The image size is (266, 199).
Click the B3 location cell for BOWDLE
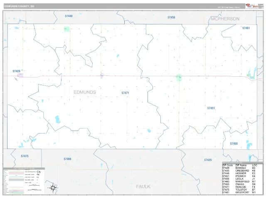coord(254,168)
